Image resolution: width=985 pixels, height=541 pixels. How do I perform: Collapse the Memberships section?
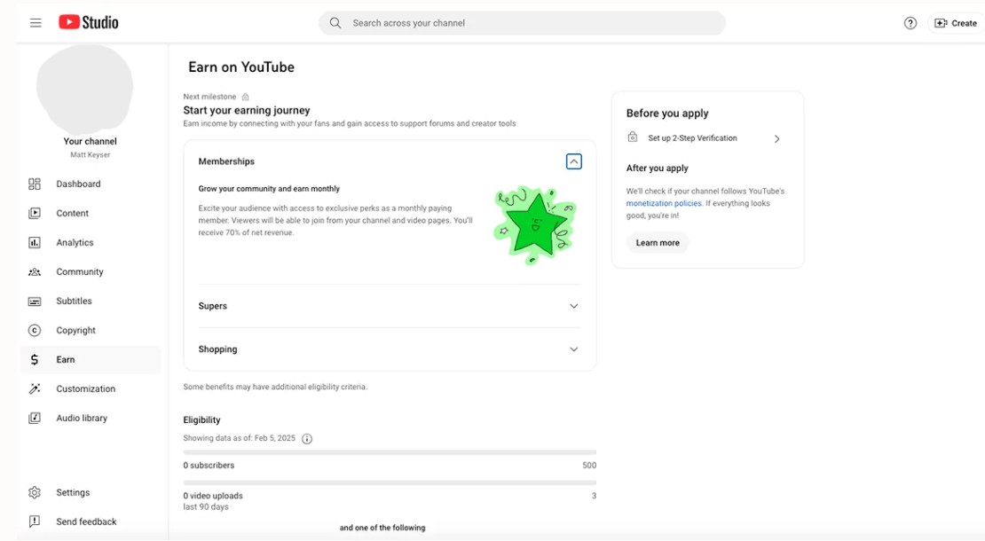click(x=573, y=161)
